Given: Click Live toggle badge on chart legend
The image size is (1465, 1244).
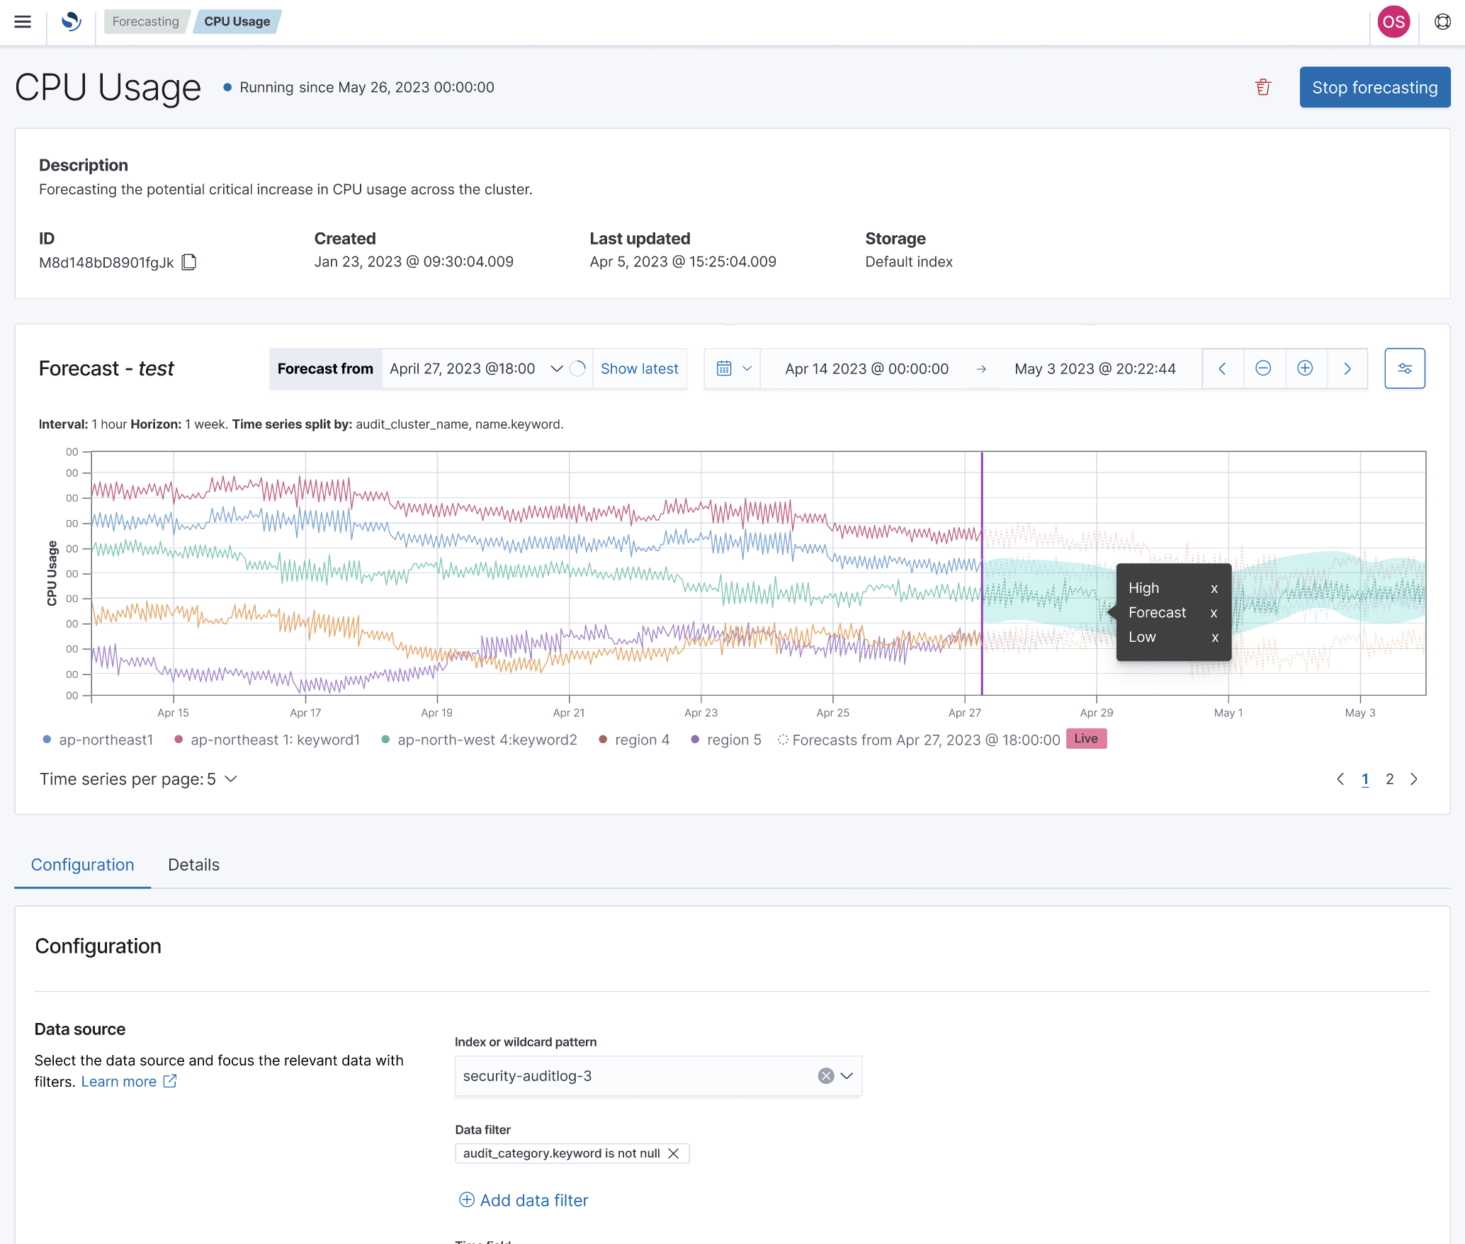Looking at the screenshot, I should [1084, 738].
